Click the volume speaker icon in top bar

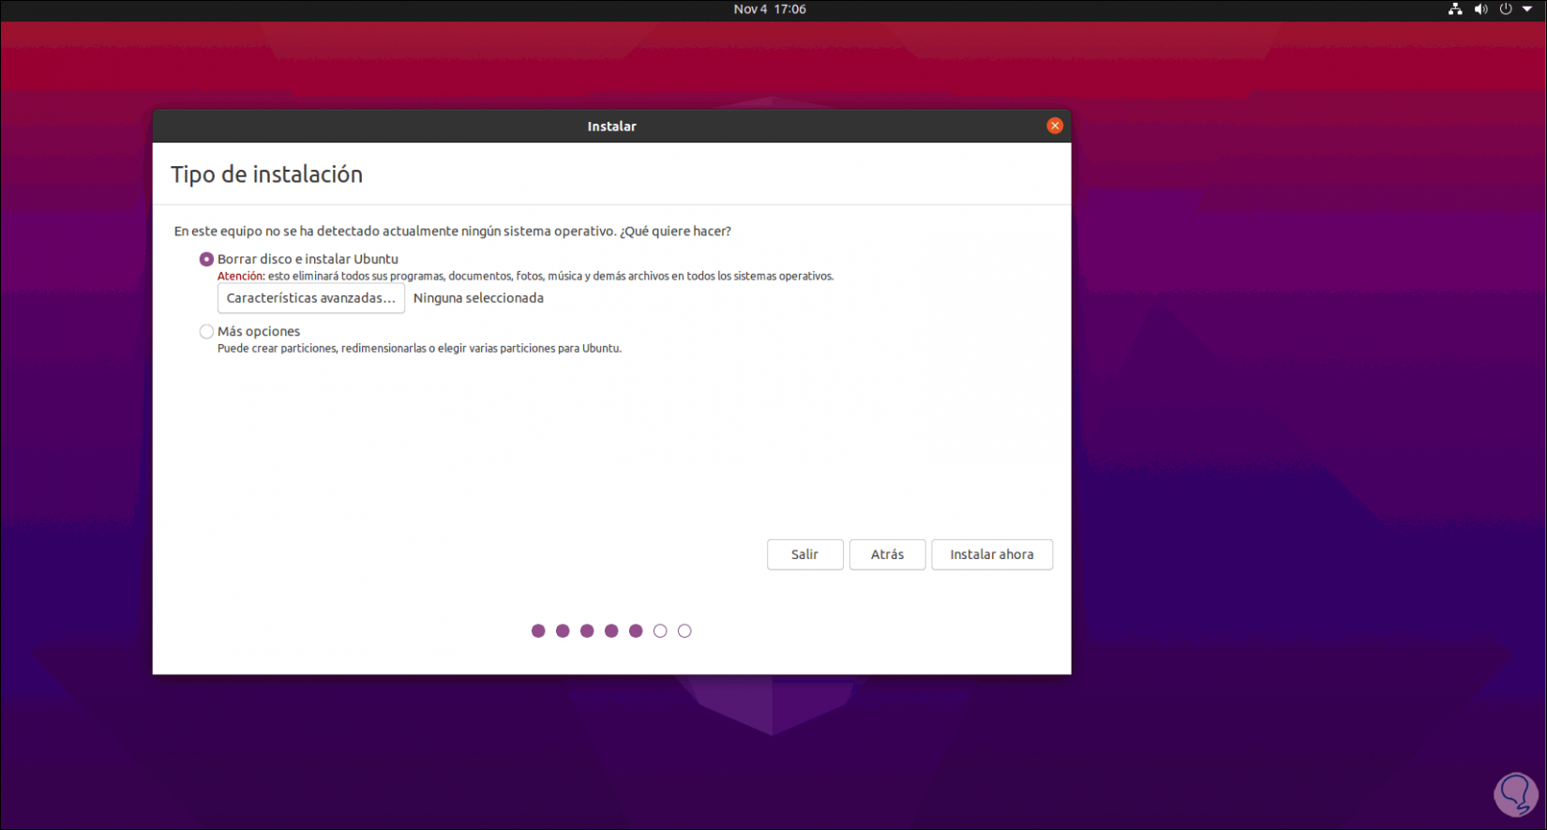[x=1481, y=9]
